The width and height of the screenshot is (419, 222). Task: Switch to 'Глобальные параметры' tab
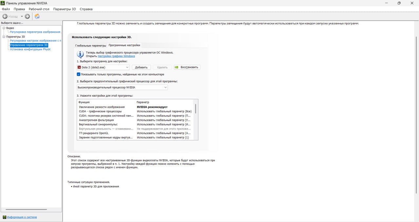[91, 46]
